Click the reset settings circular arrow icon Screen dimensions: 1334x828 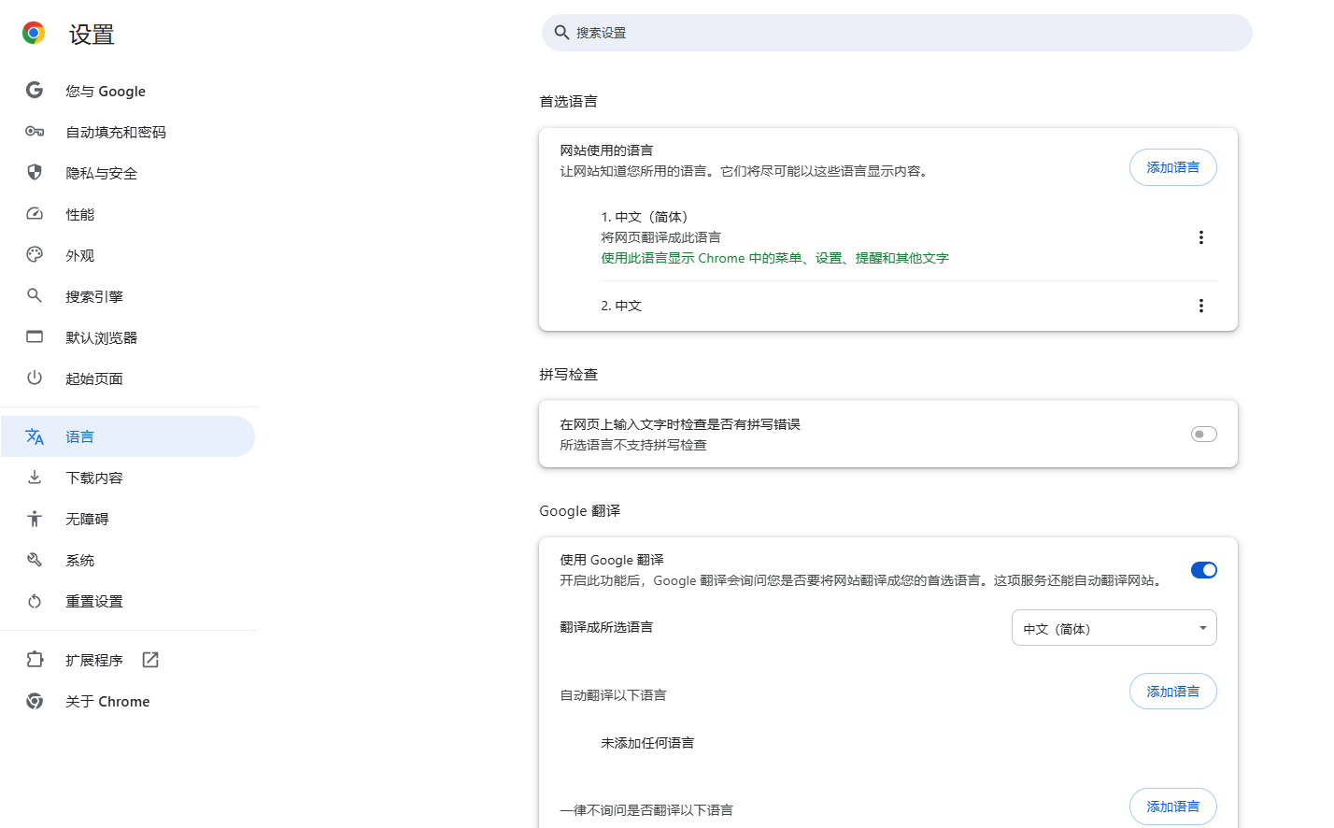(x=35, y=601)
